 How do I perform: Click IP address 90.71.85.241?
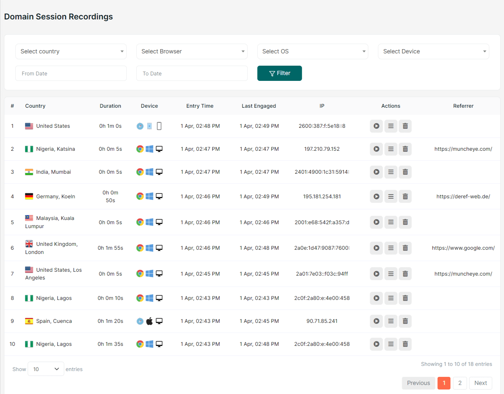322,321
